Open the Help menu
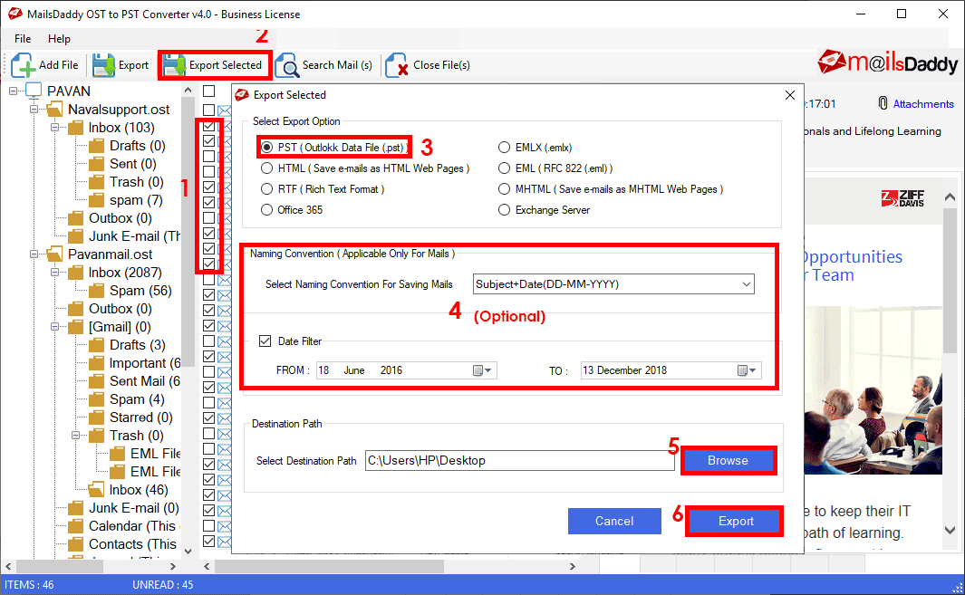The width and height of the screenshot is (965, 595). click(60, 39)
